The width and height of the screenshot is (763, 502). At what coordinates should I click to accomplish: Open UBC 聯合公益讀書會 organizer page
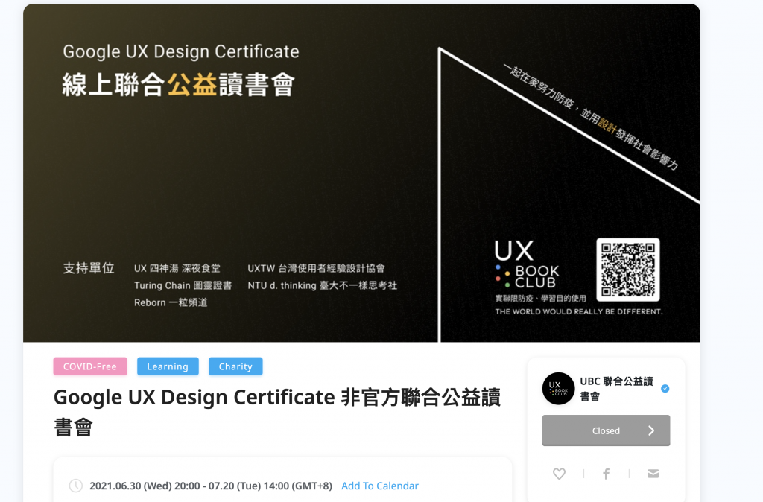pyautogui.click(x=616, y=389)
